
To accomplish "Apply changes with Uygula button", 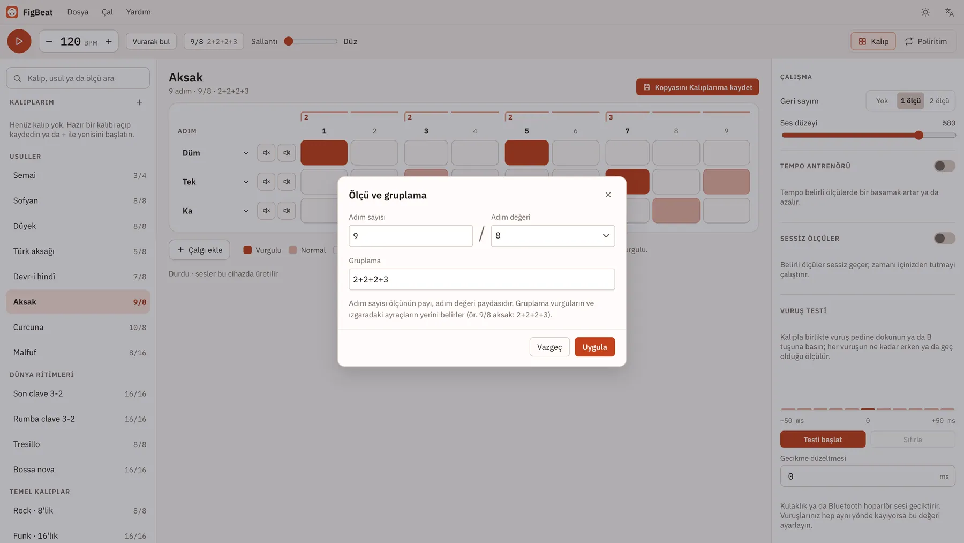I will coord(594,347).
